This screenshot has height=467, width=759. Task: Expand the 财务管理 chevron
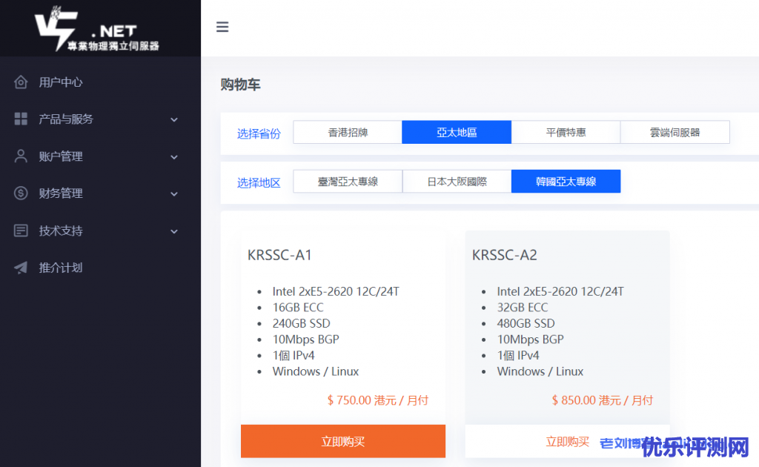coord(174,194)
